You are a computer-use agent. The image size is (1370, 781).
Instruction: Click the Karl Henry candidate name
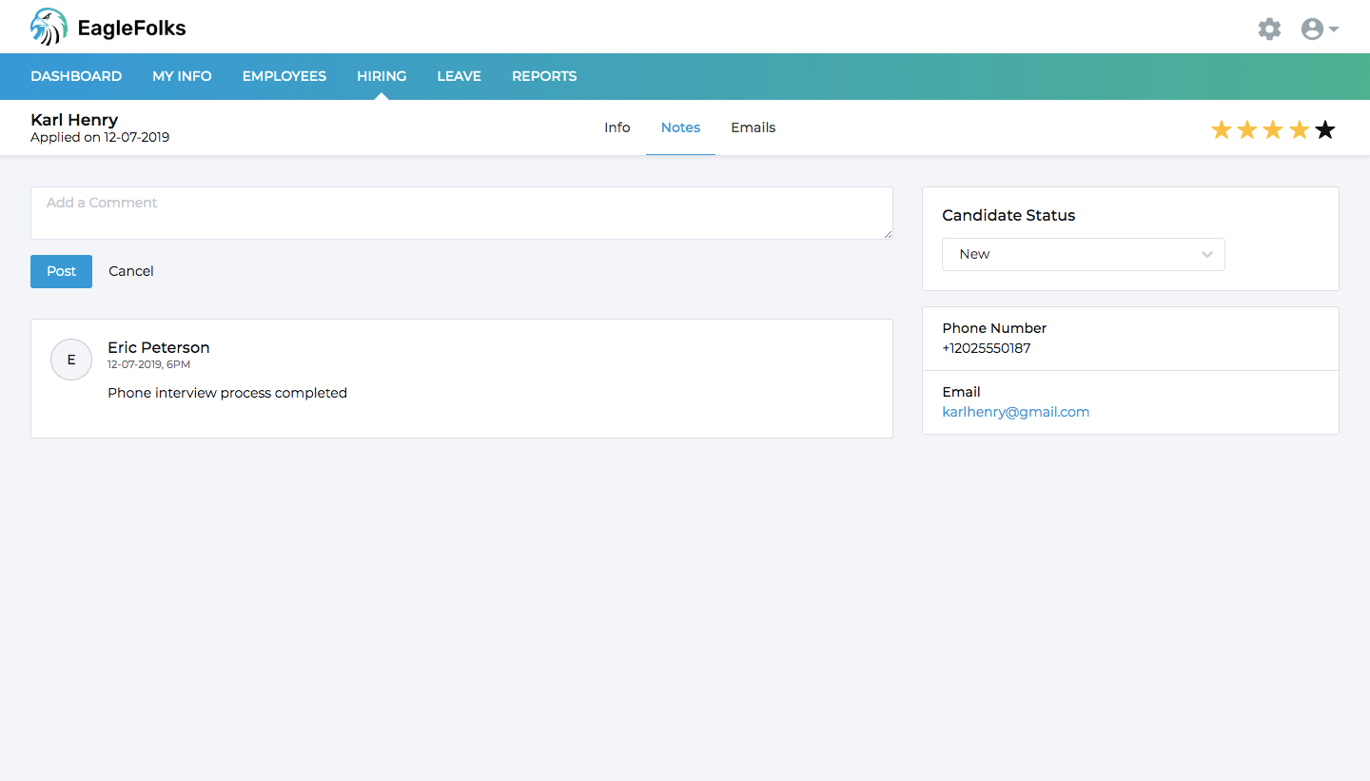click(74, 120)
